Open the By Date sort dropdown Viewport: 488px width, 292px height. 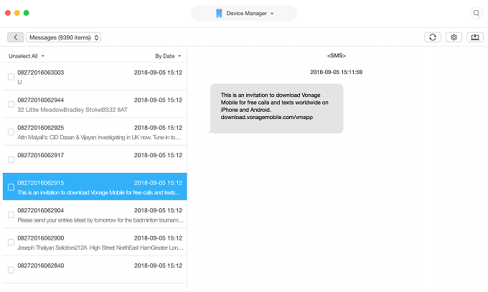coord(168,56)
